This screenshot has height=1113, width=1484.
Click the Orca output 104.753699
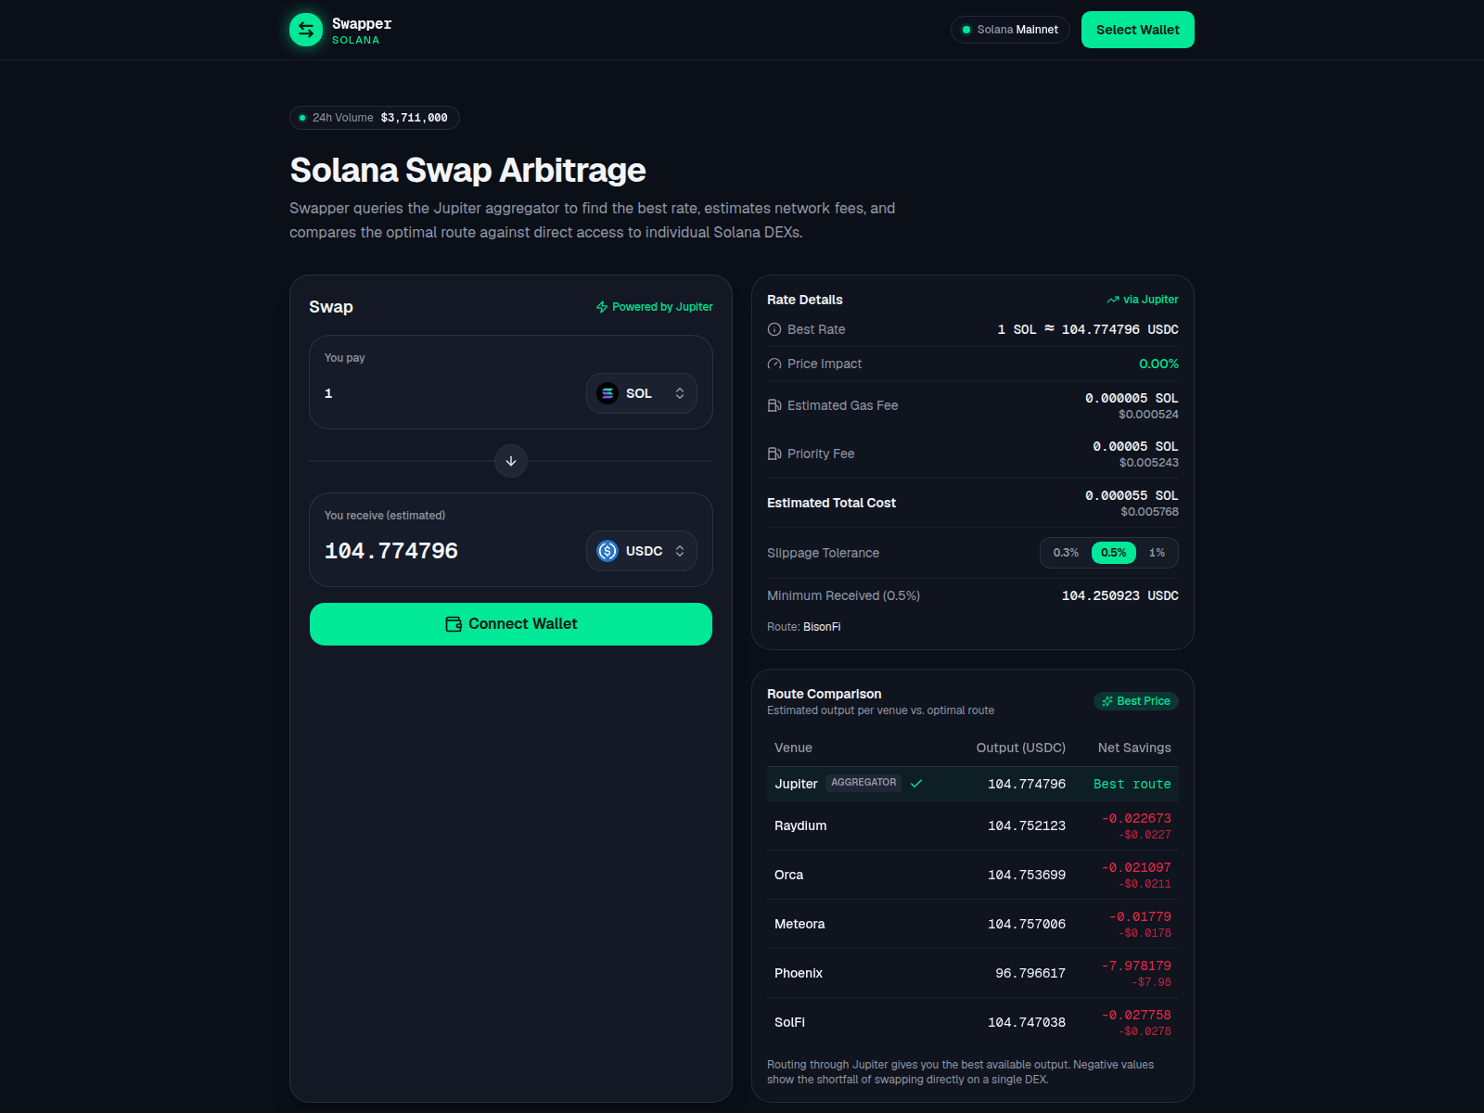coord(1027,875)
